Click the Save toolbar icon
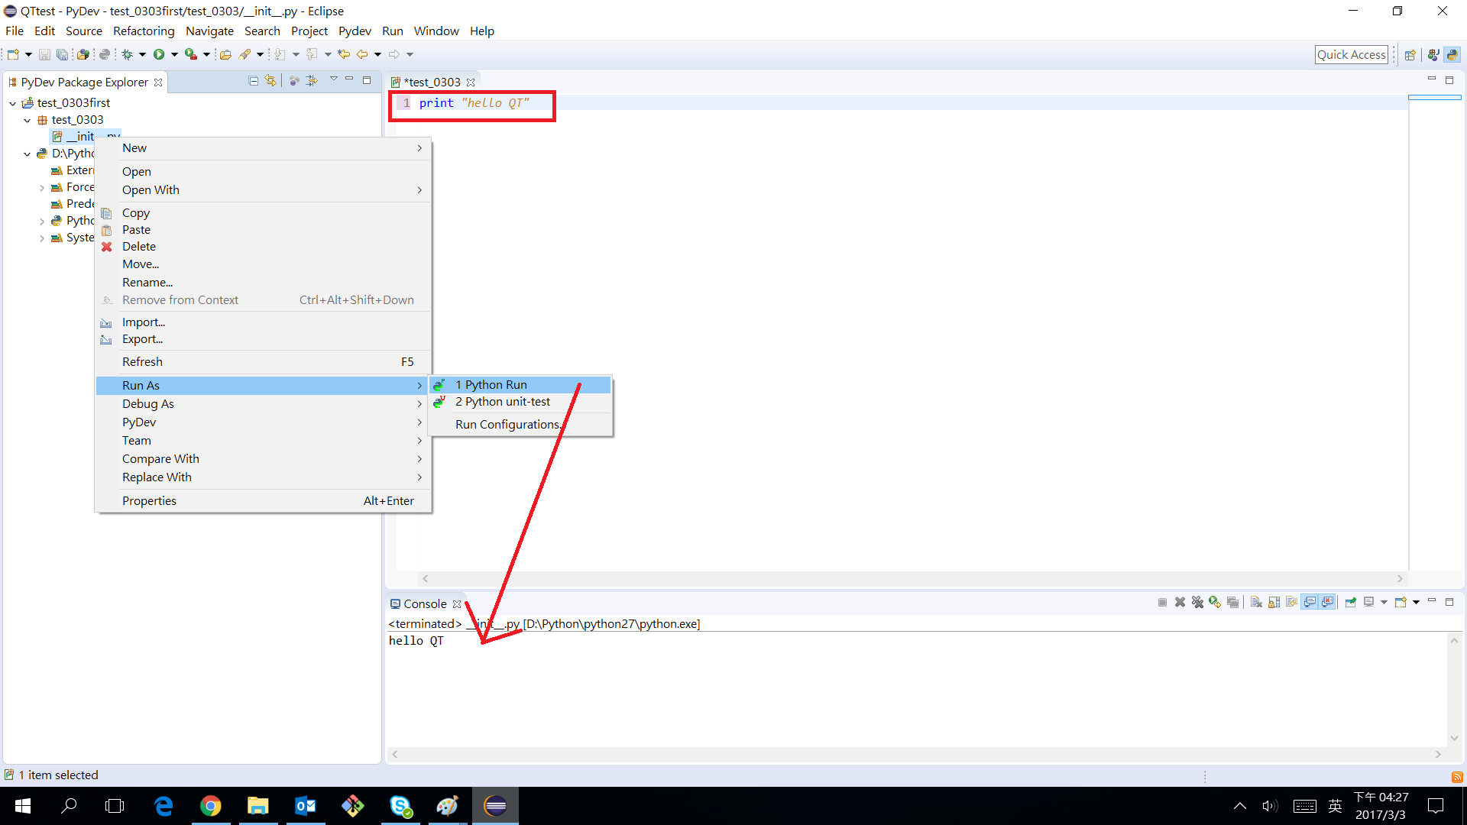 [44, 54]
